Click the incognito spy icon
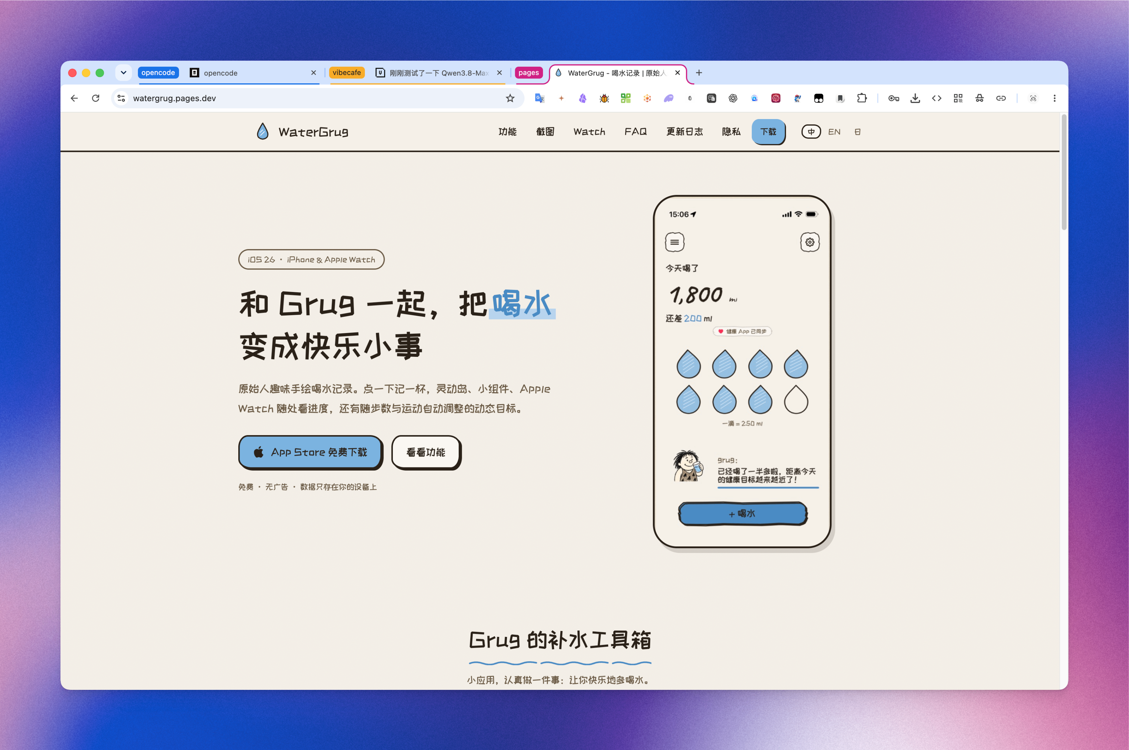Screen dimensions: 1129x750 (980, 98)
